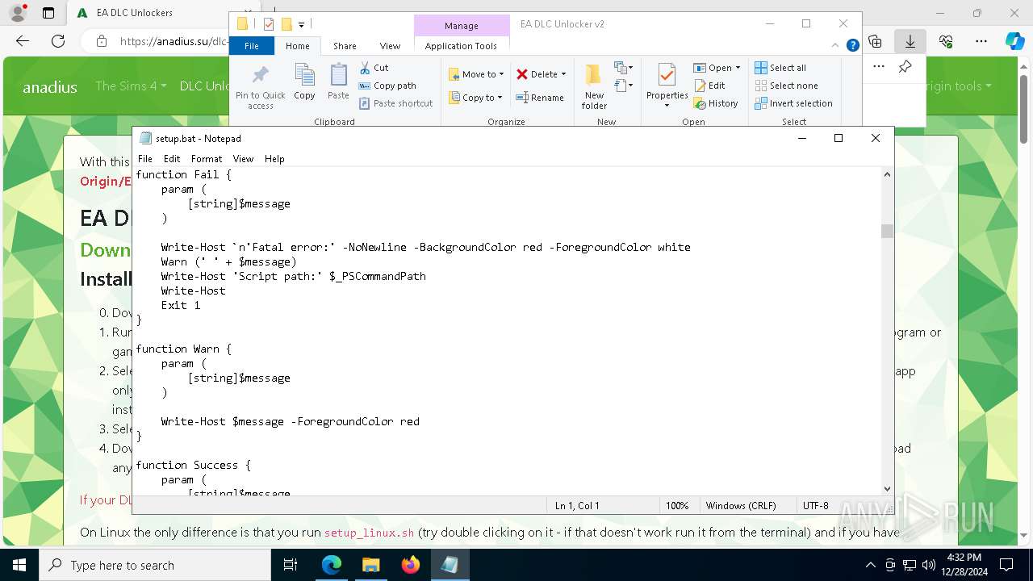Image resolution: width=1033 pixels, height=581 pixels.
Task: Open Notepad Edit menu
Action: pos(172,159)
